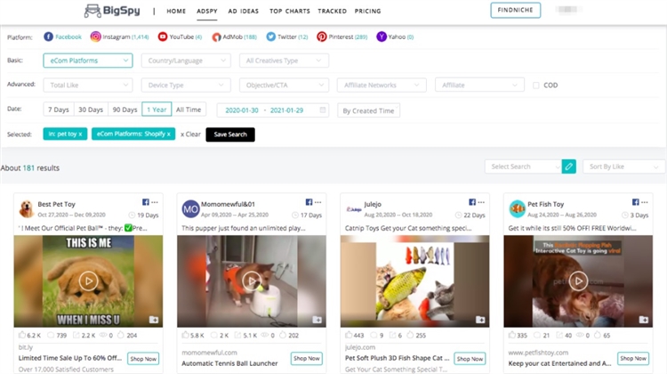Open more options on Best Pet Toy card
The image size is (667, 374).
coord(155,202)
